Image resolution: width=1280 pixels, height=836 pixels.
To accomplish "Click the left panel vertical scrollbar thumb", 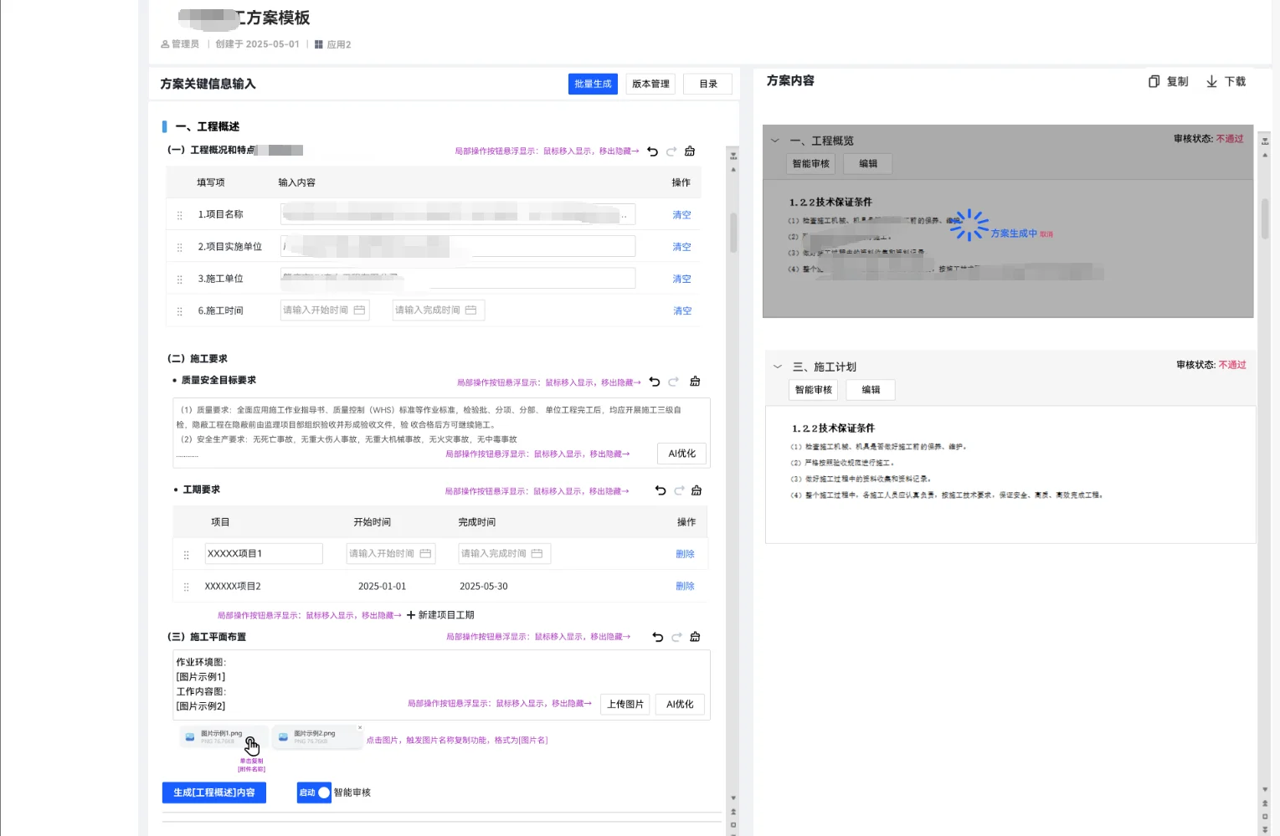I will tap(733, 233).
